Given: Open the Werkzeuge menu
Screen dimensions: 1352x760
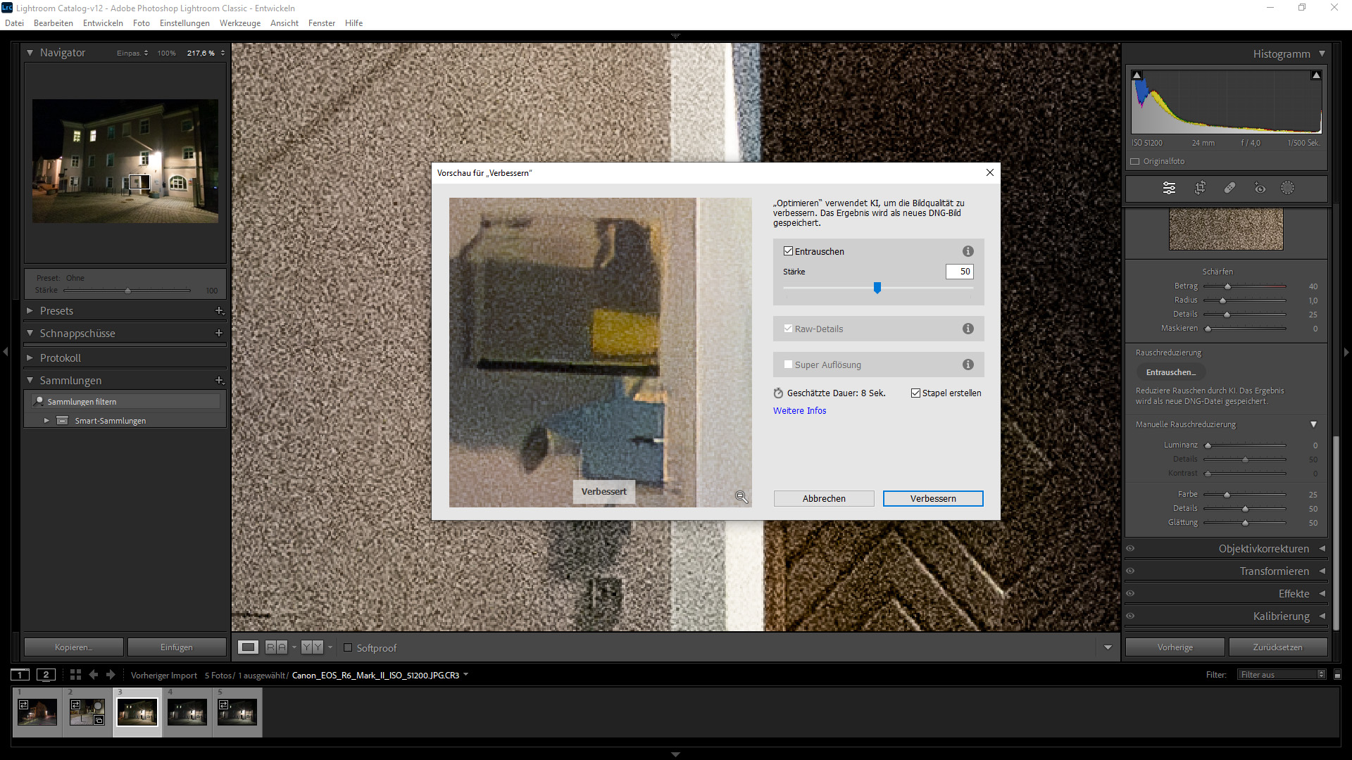Looking at the screenshot, I should tap(239, 23).
